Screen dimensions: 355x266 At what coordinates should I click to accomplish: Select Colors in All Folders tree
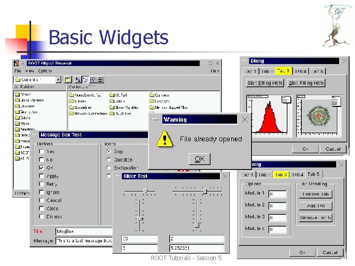(x=23, y=118)
